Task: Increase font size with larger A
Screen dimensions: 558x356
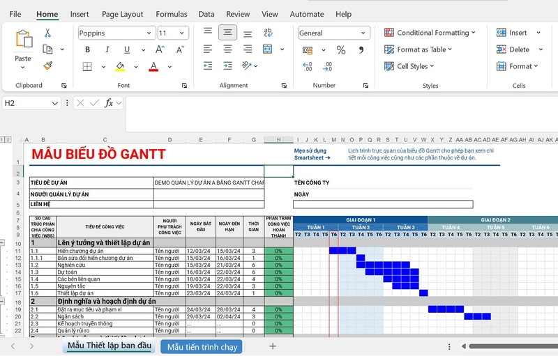Action: tap(160, 49)
